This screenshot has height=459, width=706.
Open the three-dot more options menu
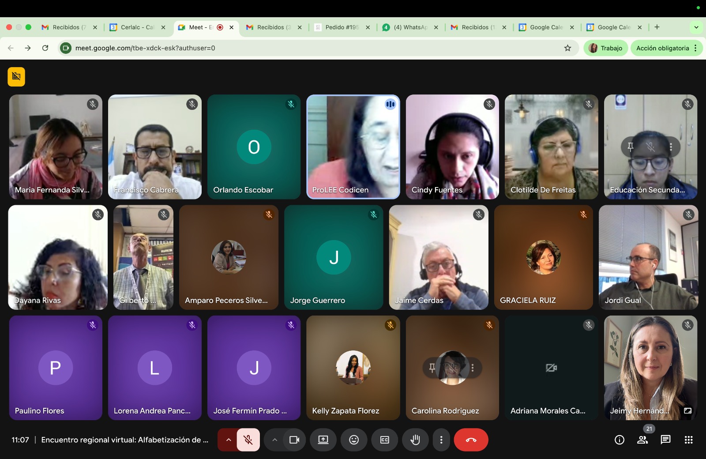441,440
